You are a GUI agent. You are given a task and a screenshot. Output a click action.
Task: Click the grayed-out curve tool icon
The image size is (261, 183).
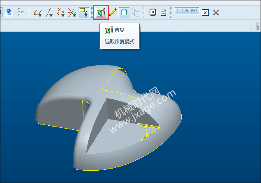coord(136,12)
